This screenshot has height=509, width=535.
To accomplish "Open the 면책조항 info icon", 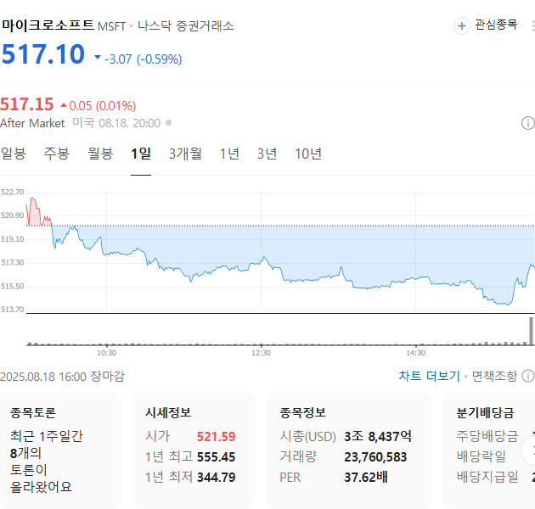I will pos(528,376).
